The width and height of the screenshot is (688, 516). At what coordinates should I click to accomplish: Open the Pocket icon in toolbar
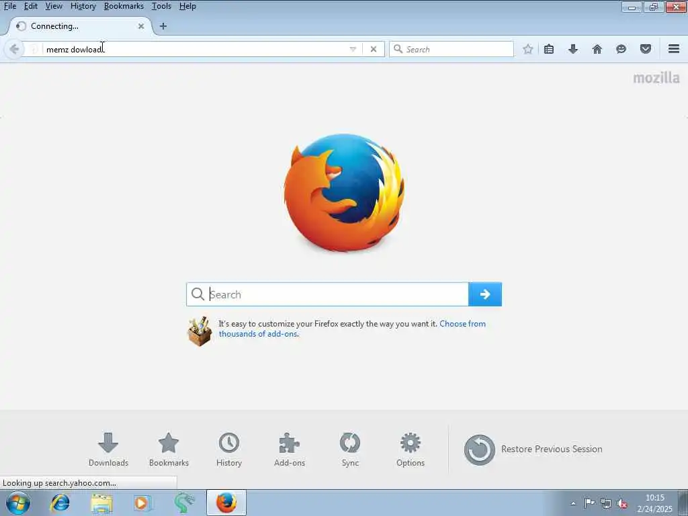tap(646, 49)
